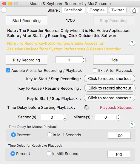Screen dimensions: 140x164
Task: Hide the recorder window
Action: pos(114,60)
